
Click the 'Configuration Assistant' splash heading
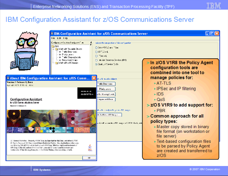pos(26,99)
